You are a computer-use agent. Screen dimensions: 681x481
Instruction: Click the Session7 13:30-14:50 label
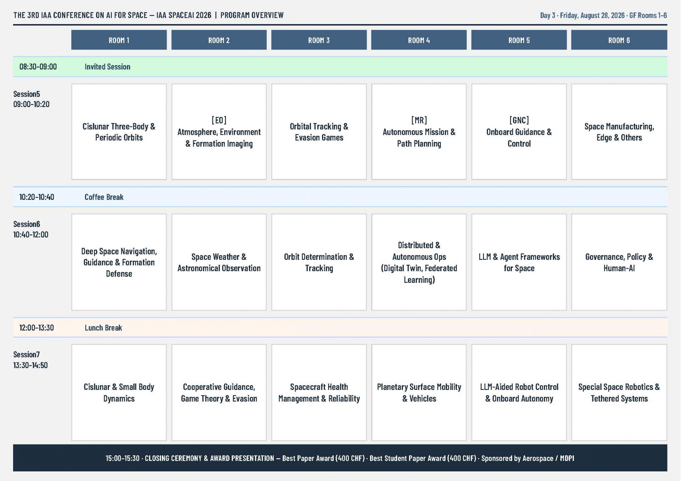pos(31,359)
